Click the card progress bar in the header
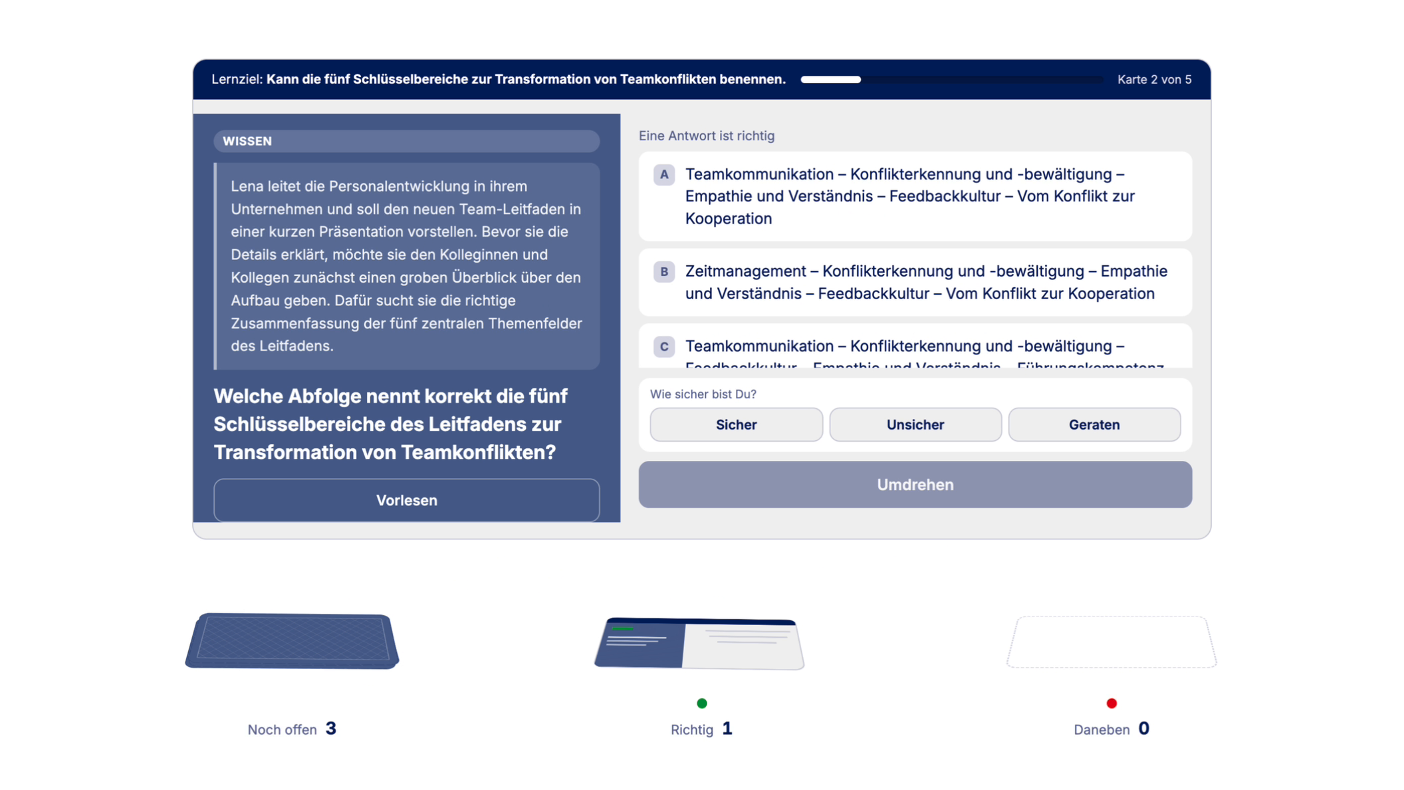The width and height of the screenshot is (1404, 790). 951,79
